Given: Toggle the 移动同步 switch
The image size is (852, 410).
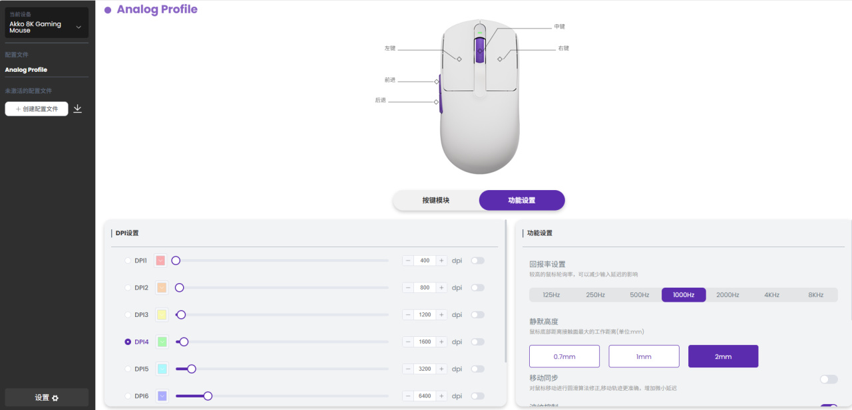Looking at the screenshot, I should click(828, 379).
